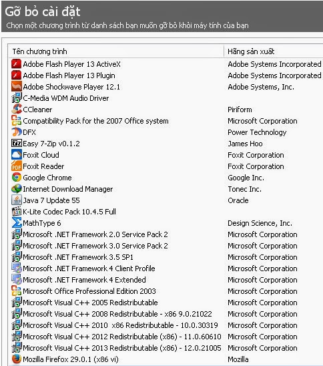Click the Visual C++ 2012 Redistributable icon
Image resolution: width=323 pixels, height=366 pixels.
coord(17,337)
